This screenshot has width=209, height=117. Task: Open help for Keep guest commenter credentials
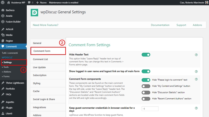(196, 108)
